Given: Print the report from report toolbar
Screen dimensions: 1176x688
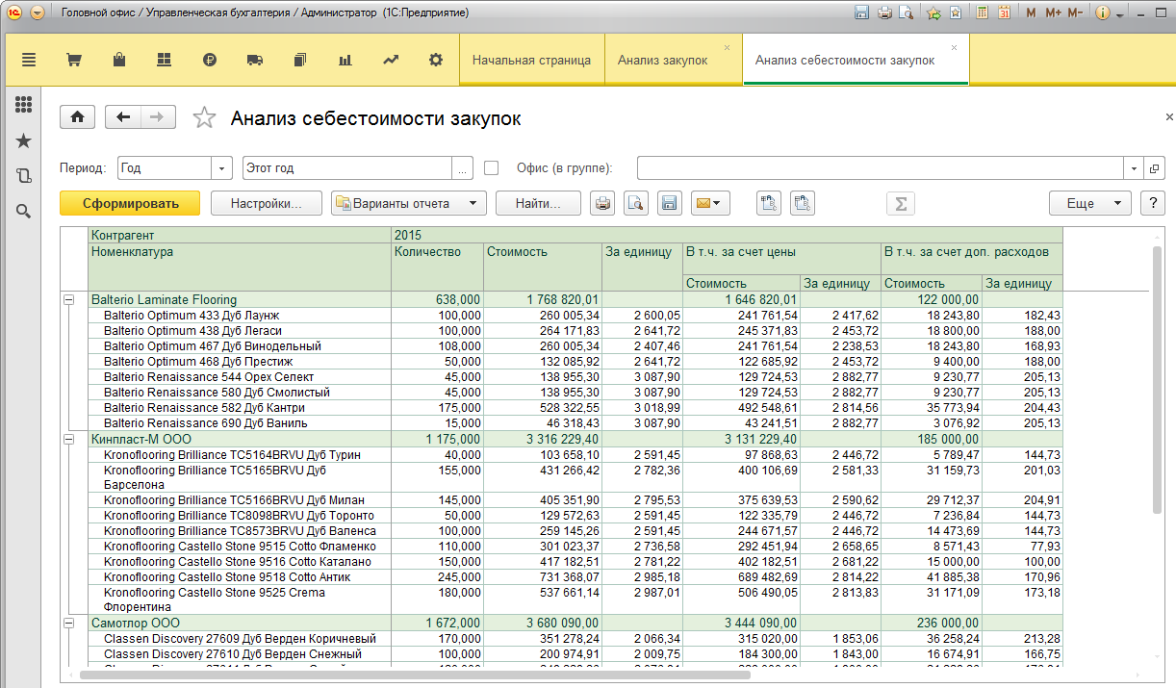Looking at the screenshot, I should pyautogui.click(x=602, y=203).
